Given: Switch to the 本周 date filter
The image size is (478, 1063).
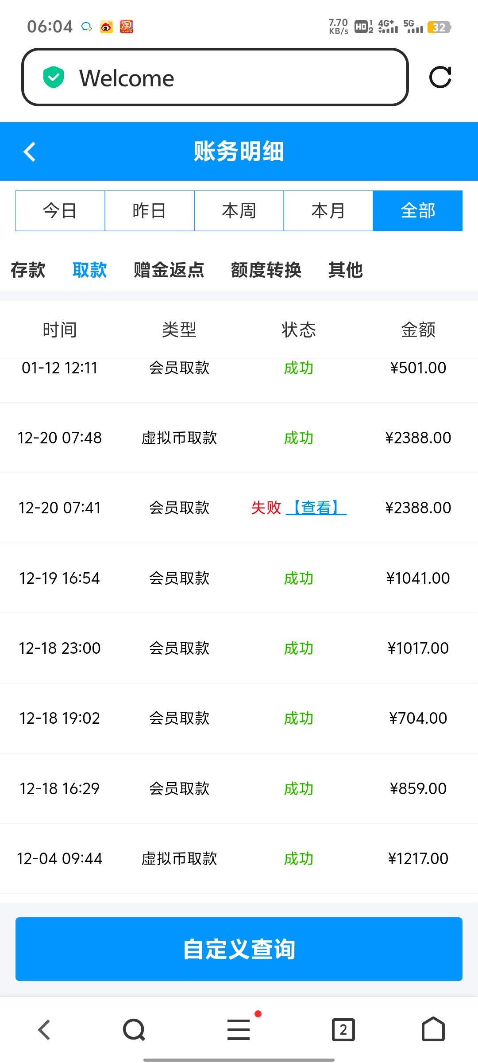Looking at the screenshot, I should pos(239,211).
